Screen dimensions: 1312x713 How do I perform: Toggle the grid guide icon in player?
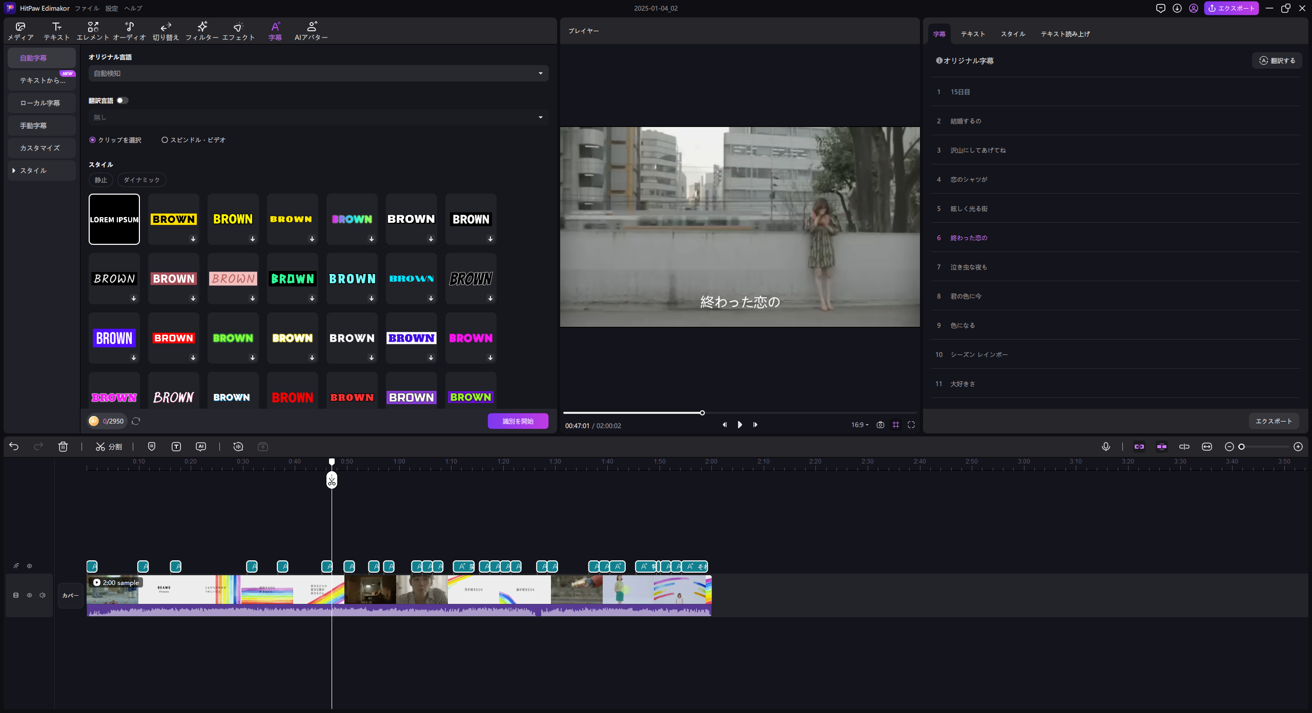click(x=896, y=425)
